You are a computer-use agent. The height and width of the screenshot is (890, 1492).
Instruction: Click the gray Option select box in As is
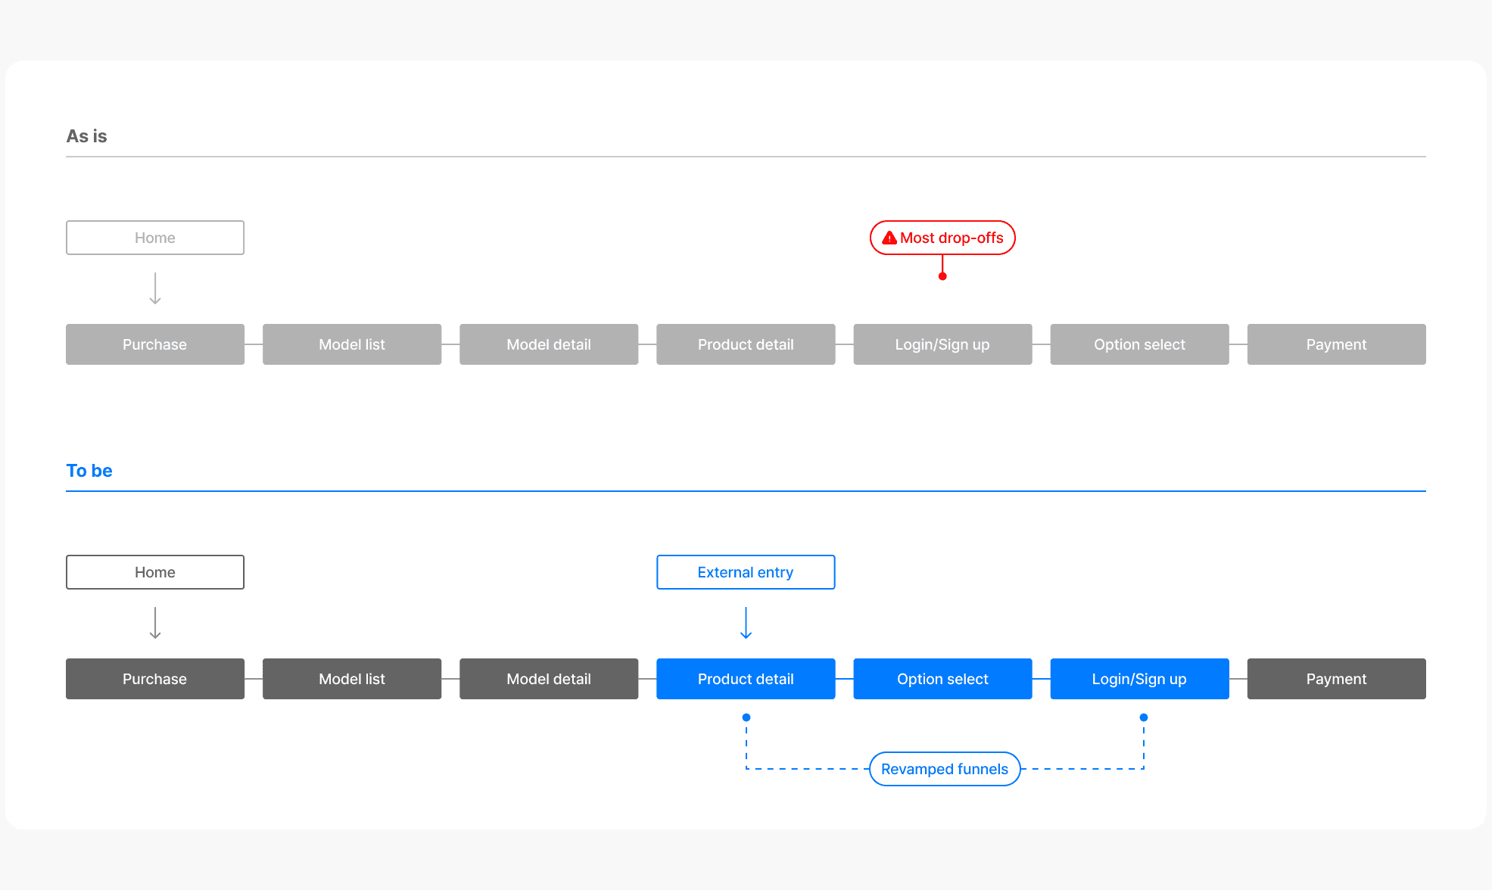pos(1139,344)
